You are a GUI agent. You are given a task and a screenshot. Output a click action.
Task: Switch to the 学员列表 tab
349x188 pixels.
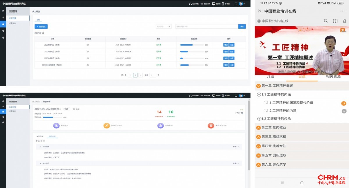point(40,136)
